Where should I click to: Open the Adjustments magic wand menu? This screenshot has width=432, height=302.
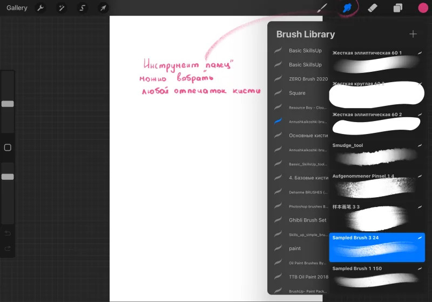point(62,8)
